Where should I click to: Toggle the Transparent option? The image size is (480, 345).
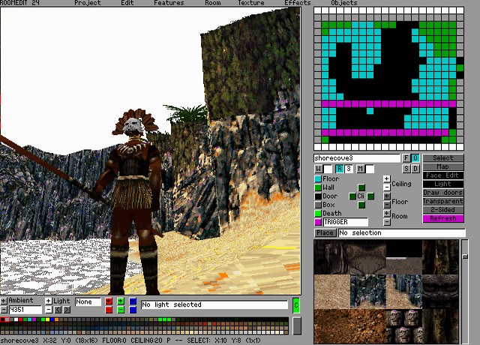pyautogui.click(x=443, y=201)
